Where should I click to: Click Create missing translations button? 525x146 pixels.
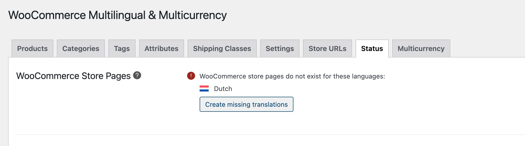point(246,104)
